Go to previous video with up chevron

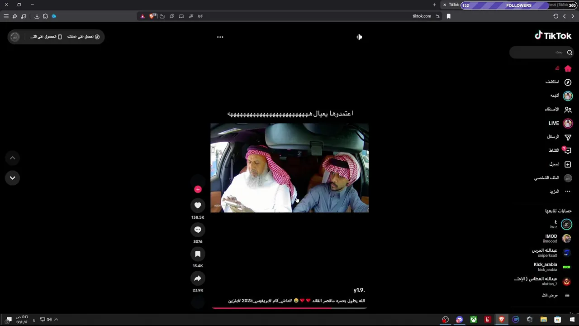coord(13,158)
